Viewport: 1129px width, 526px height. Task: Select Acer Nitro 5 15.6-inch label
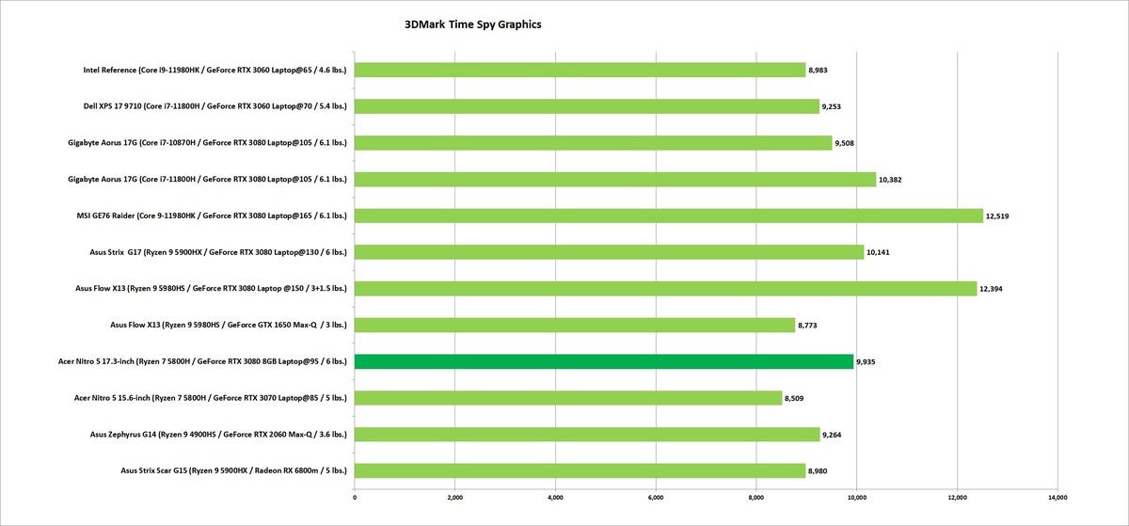pyautogui.click(x=211, y=398)
